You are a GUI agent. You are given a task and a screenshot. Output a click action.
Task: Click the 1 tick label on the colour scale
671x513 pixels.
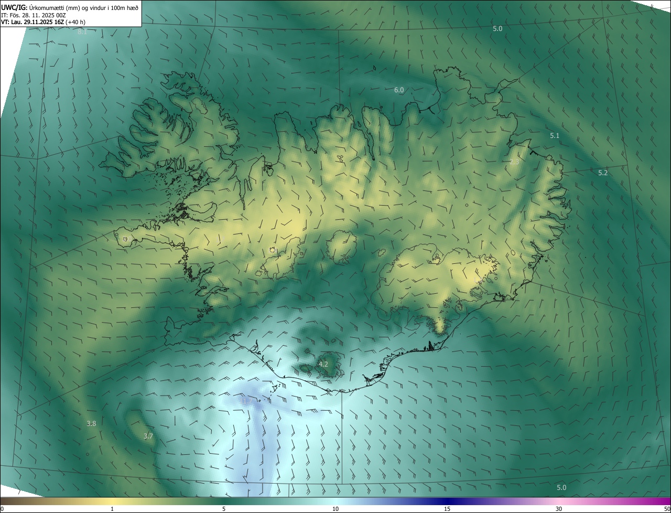click(112, 509)
